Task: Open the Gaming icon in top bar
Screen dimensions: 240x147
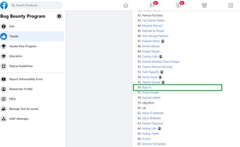Action: point(231,5)
